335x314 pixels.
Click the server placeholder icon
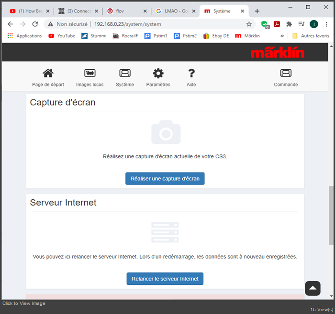pos(165,232)
